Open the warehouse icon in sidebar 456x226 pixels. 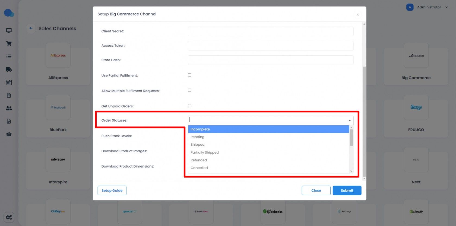tap(9, 82)
